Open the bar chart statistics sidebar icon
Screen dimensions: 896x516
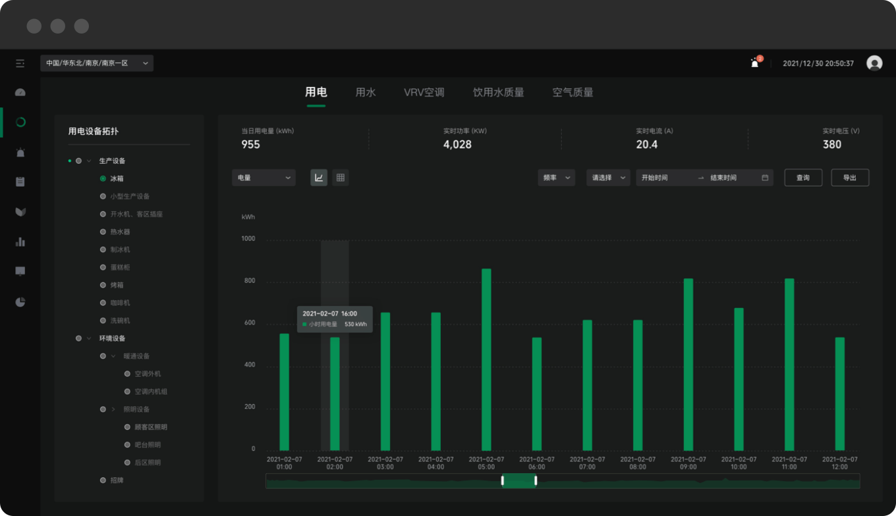20,242
